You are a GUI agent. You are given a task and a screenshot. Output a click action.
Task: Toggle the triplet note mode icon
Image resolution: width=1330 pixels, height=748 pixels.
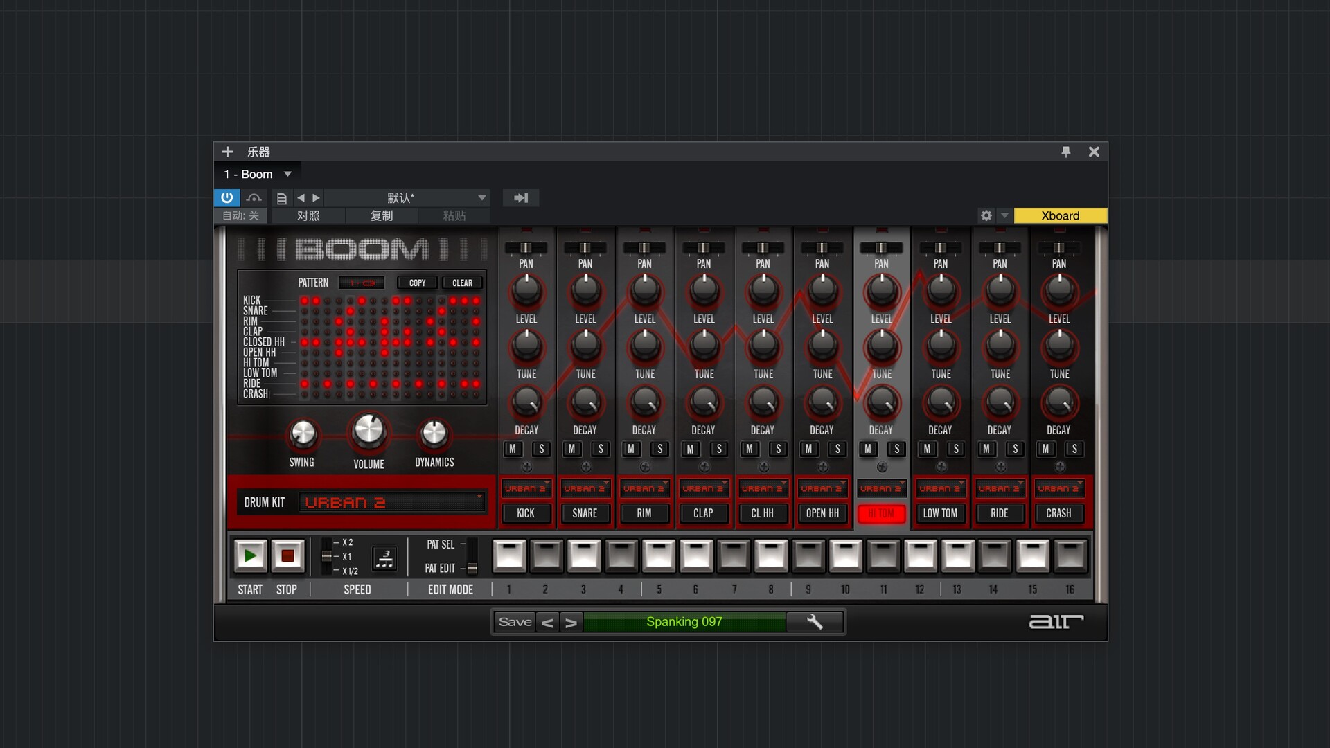384,558
